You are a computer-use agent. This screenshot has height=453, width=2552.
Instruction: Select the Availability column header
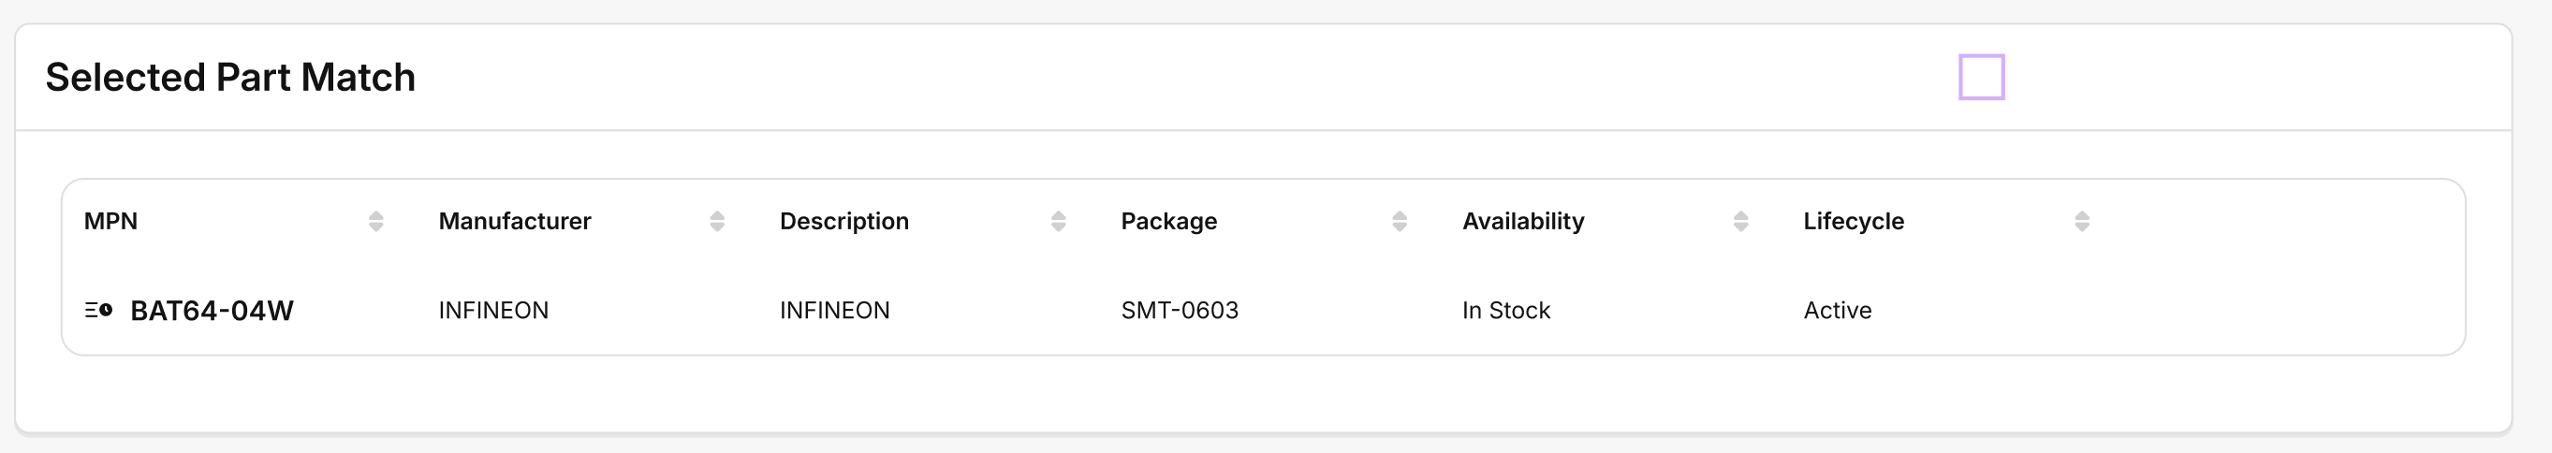pyautogui.click(x=1524, y=221)
